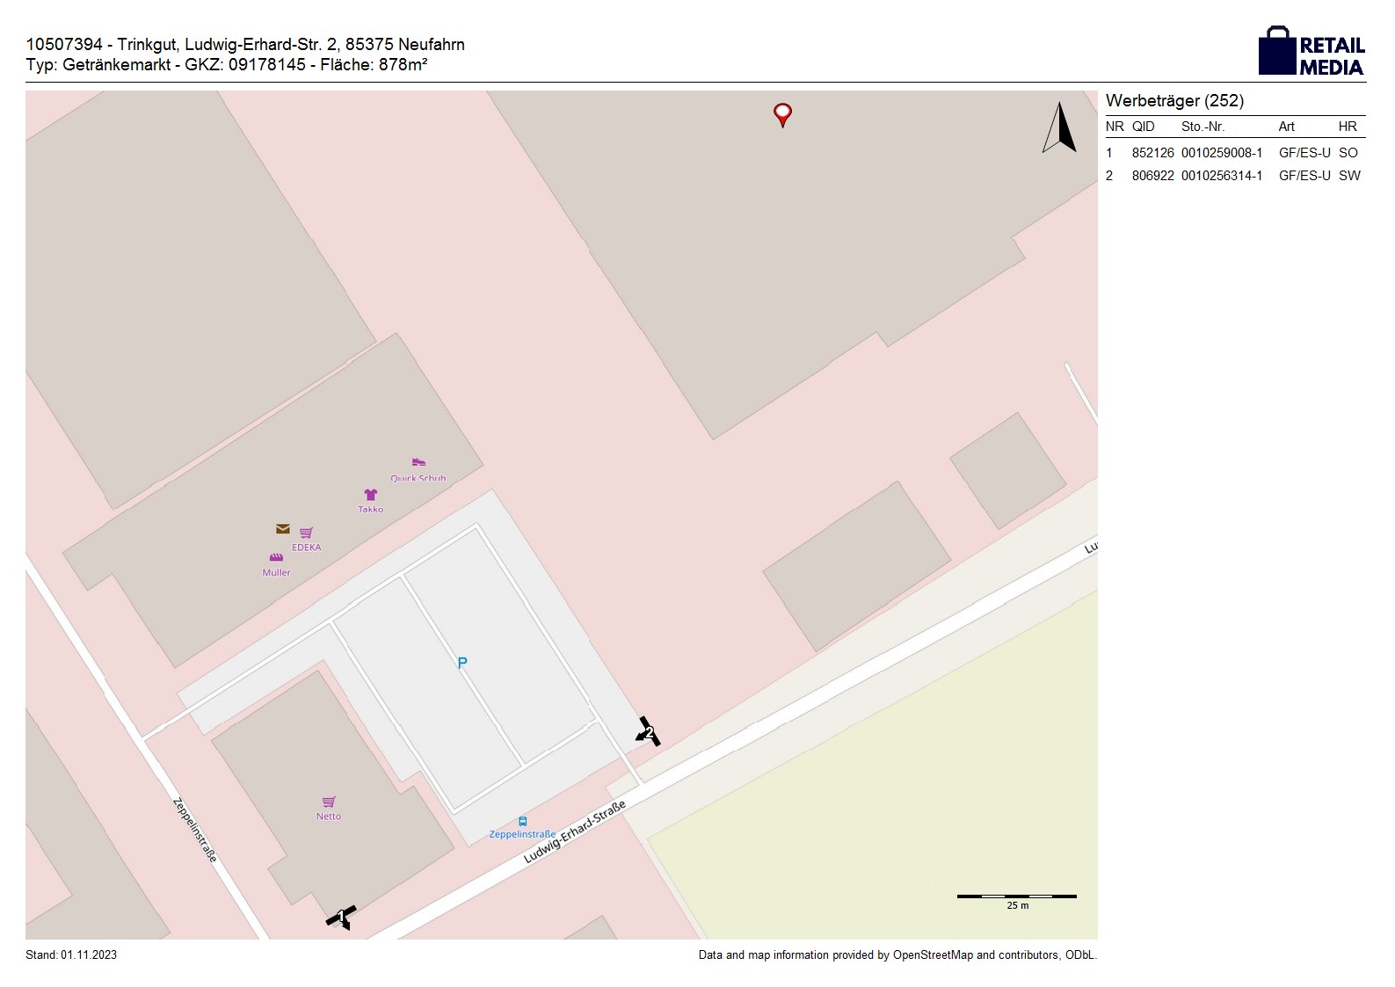Click the Werbeträger (252) heading

point(1174,100)
